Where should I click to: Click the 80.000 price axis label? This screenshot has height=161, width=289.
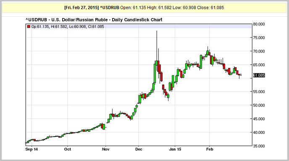point(259,24)
